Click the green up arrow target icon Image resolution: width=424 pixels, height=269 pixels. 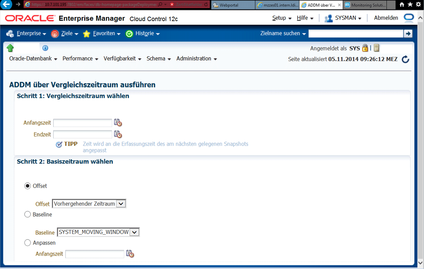pyautogui.click(x=10, y=48)
